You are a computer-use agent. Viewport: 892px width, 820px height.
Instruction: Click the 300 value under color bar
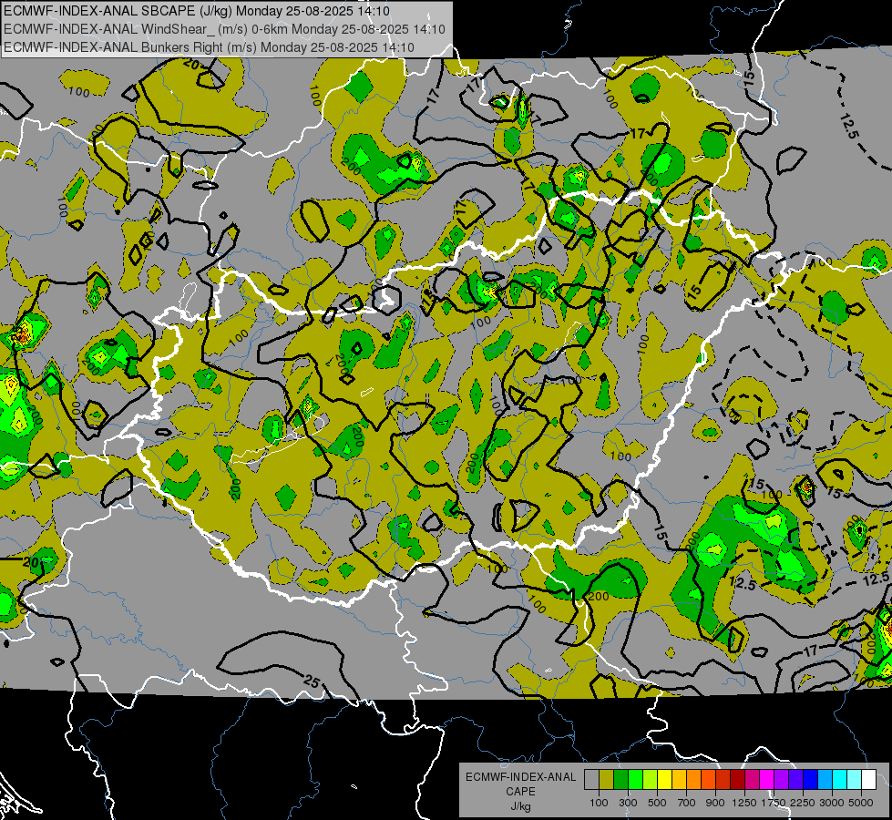click(x=628, y=803)
